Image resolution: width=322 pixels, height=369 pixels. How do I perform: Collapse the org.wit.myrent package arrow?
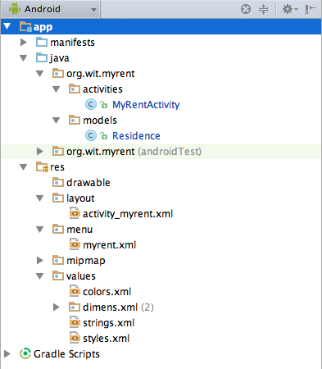coord(40,74)
